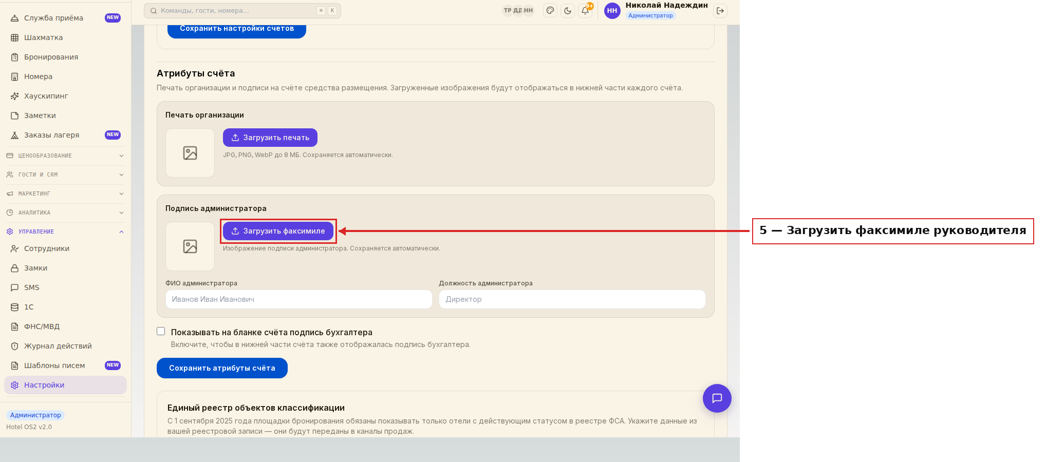Open the color theme palette icon
Viewport: 1046px width, 462px height.
(550, 11)
